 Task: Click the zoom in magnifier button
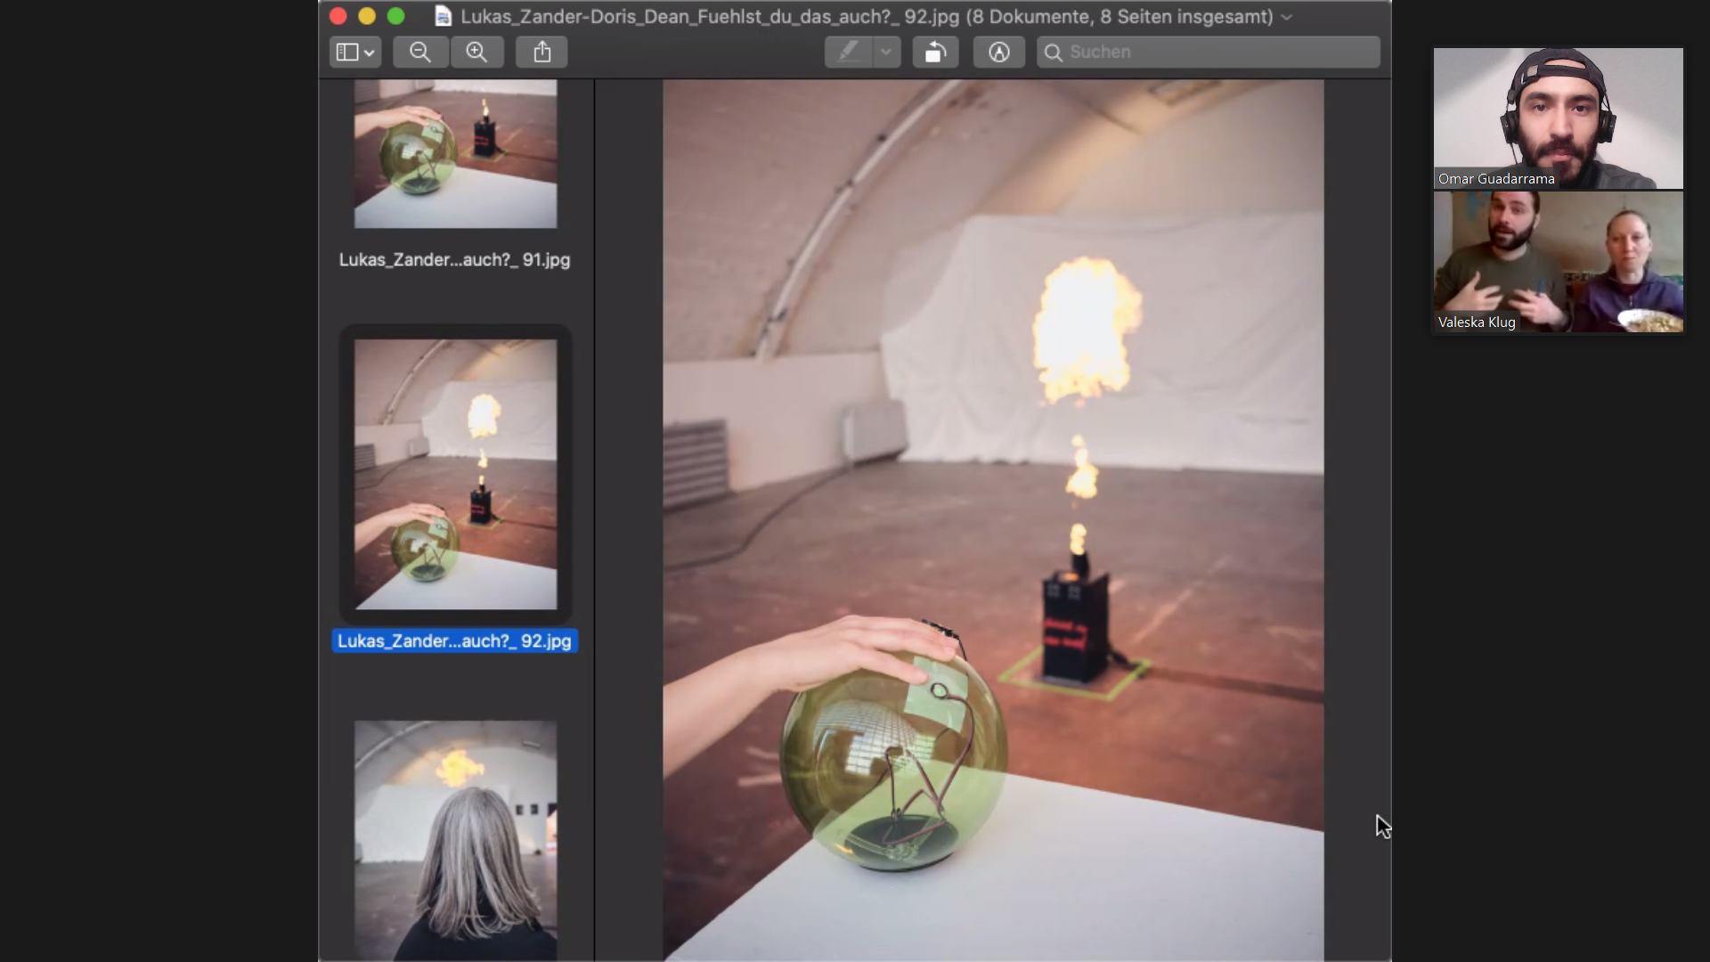pyautogui.click(x=476, y=53)
